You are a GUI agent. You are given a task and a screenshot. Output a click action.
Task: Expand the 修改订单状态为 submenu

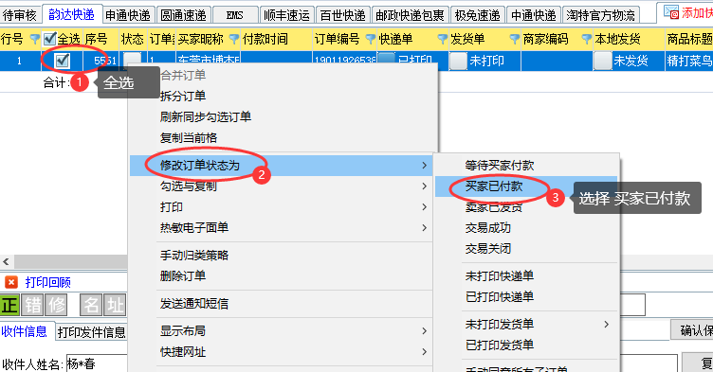(x=281, y=166)
